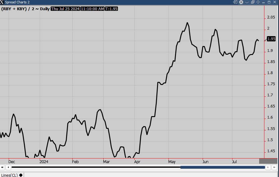Click the T:1.95 last trade label
This screenshot has height=177, width=279.
[111, 9]
